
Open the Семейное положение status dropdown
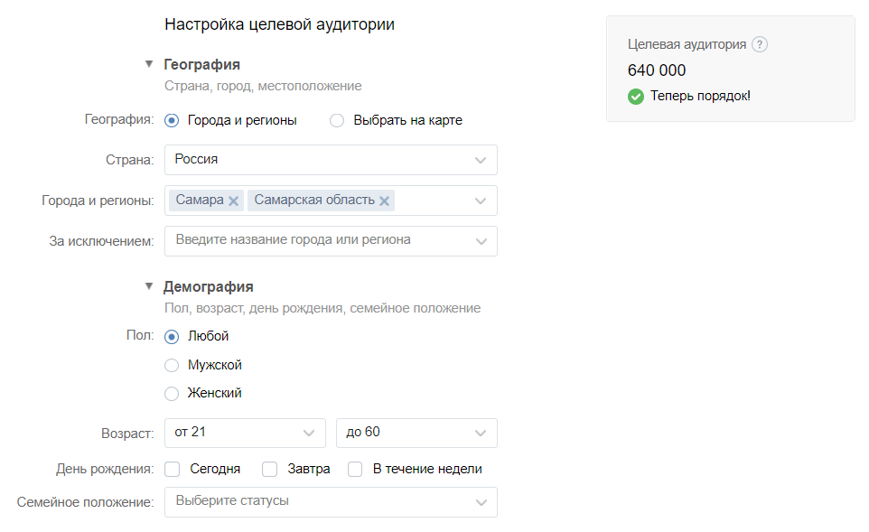tap(331, 502)
